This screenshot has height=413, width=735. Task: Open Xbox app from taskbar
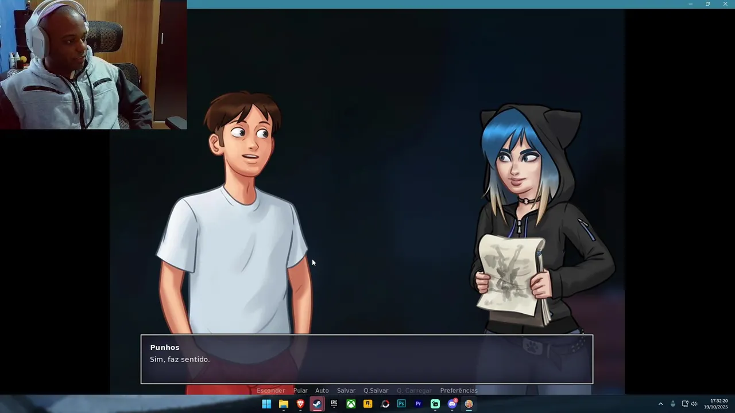(x=351, y=404)
